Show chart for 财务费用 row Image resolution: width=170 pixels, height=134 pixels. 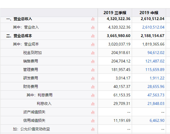tap(93, 87)
